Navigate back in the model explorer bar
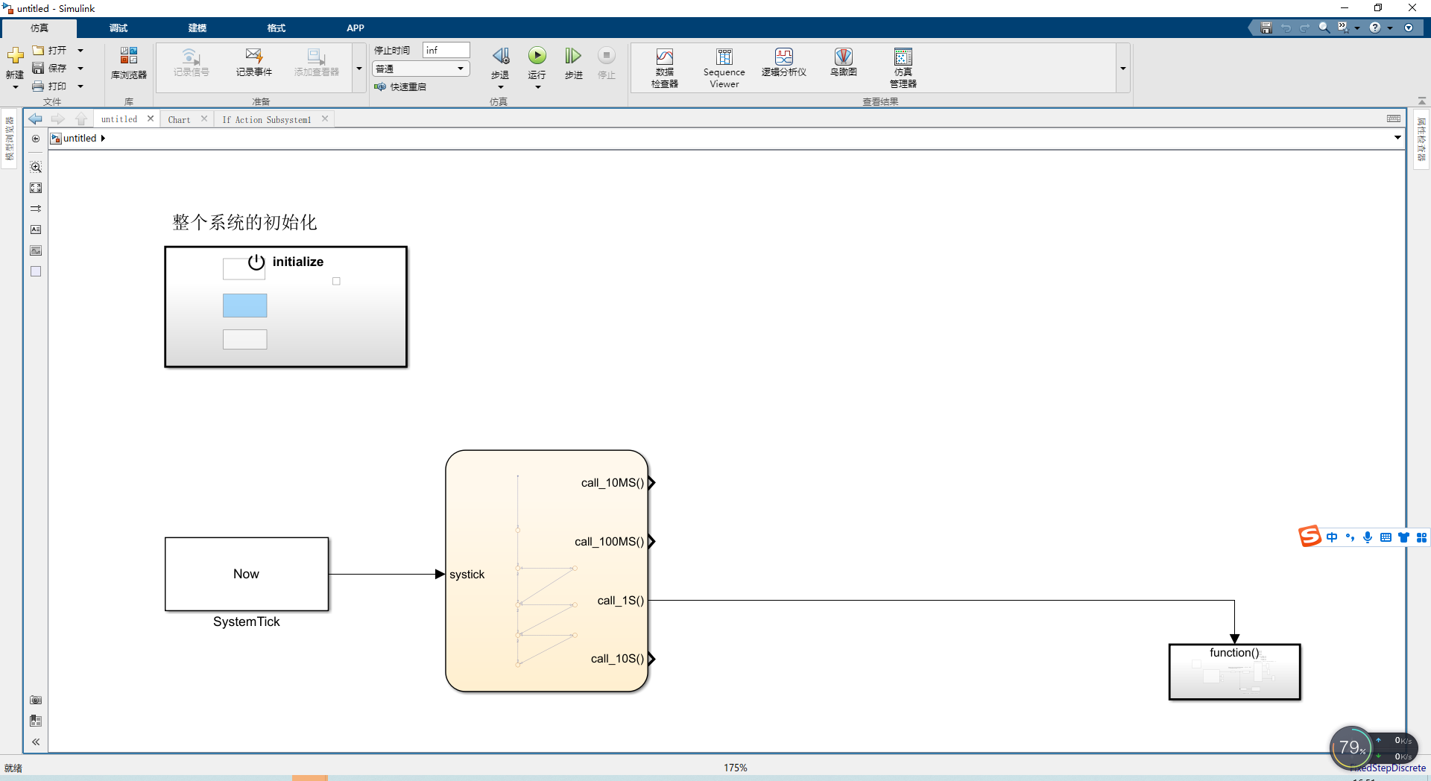The image size is (1431, 781). point(35,118)
